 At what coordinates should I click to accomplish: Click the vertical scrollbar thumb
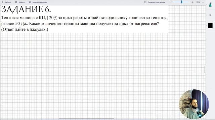coord(205,69)
